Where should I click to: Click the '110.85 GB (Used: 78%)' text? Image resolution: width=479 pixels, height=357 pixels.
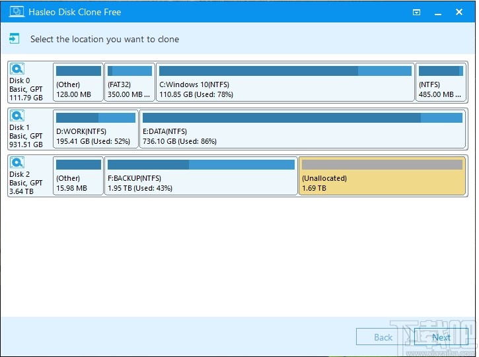tap(196, 94)
